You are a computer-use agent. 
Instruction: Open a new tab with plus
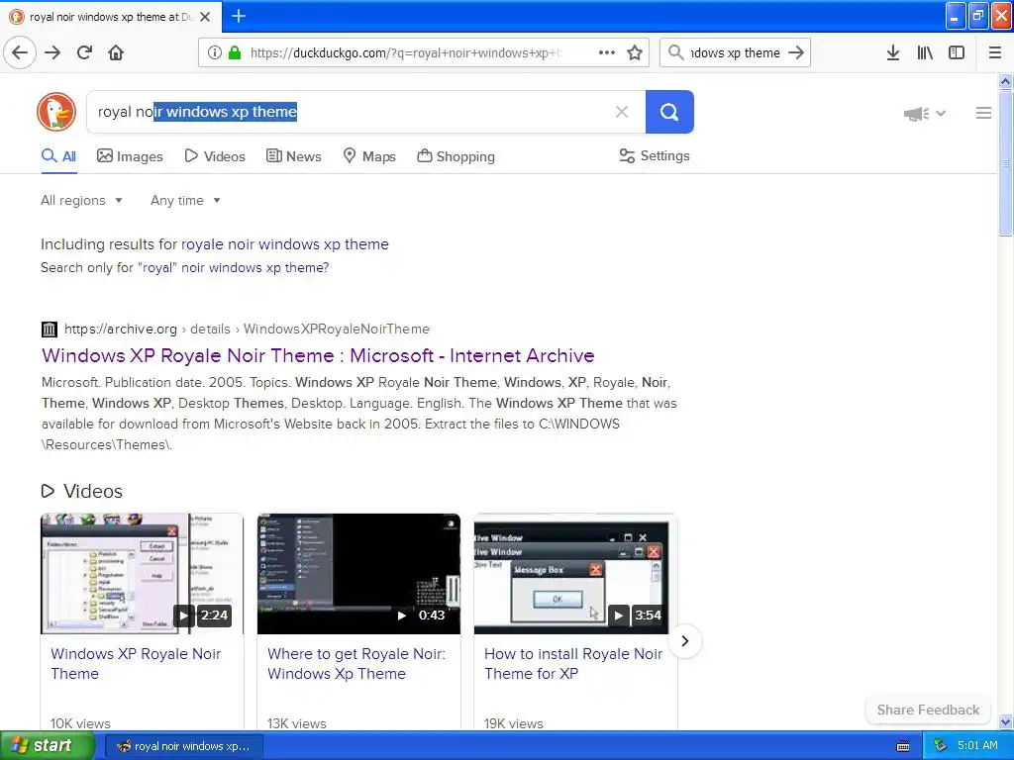pyautogui.click(x=239, y=16)
